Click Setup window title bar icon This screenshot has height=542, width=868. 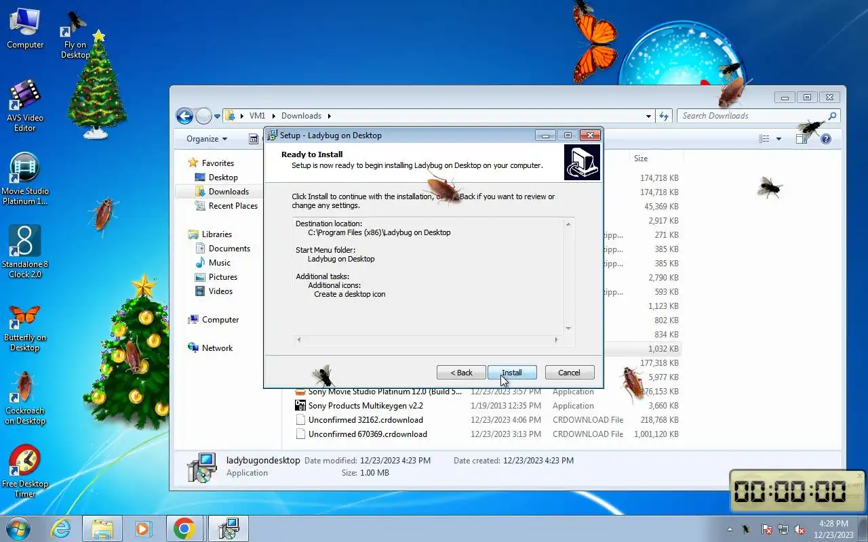tap(273, 135)
